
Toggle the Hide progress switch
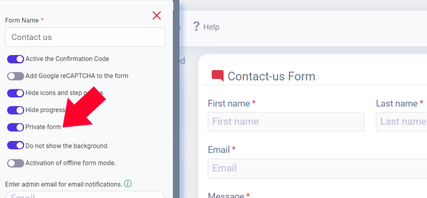(15, 110)
